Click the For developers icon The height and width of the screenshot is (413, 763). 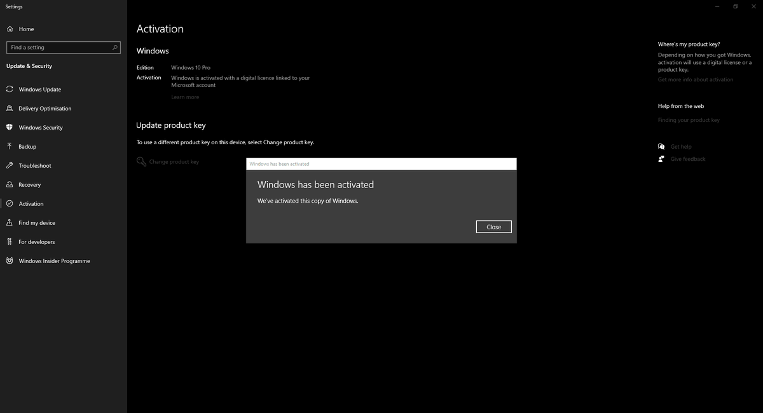(x=10, y=241)
